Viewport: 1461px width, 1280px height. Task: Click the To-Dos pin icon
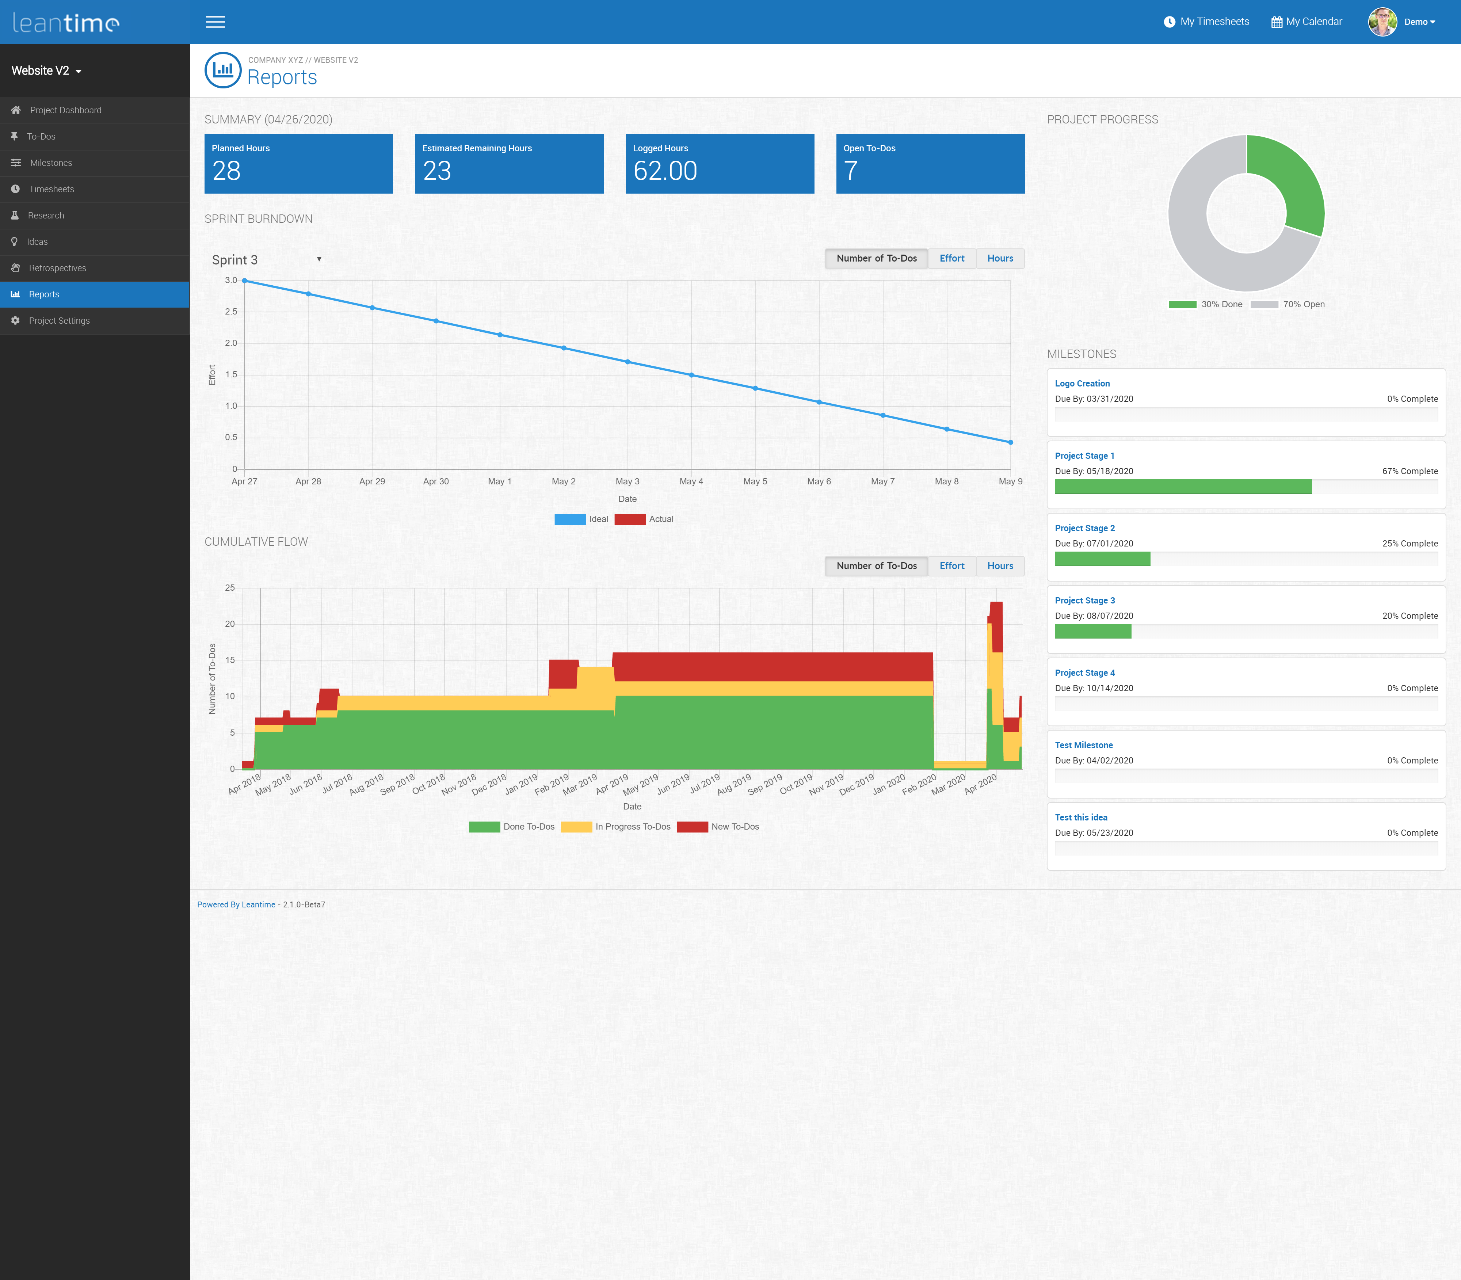point(14,136)
